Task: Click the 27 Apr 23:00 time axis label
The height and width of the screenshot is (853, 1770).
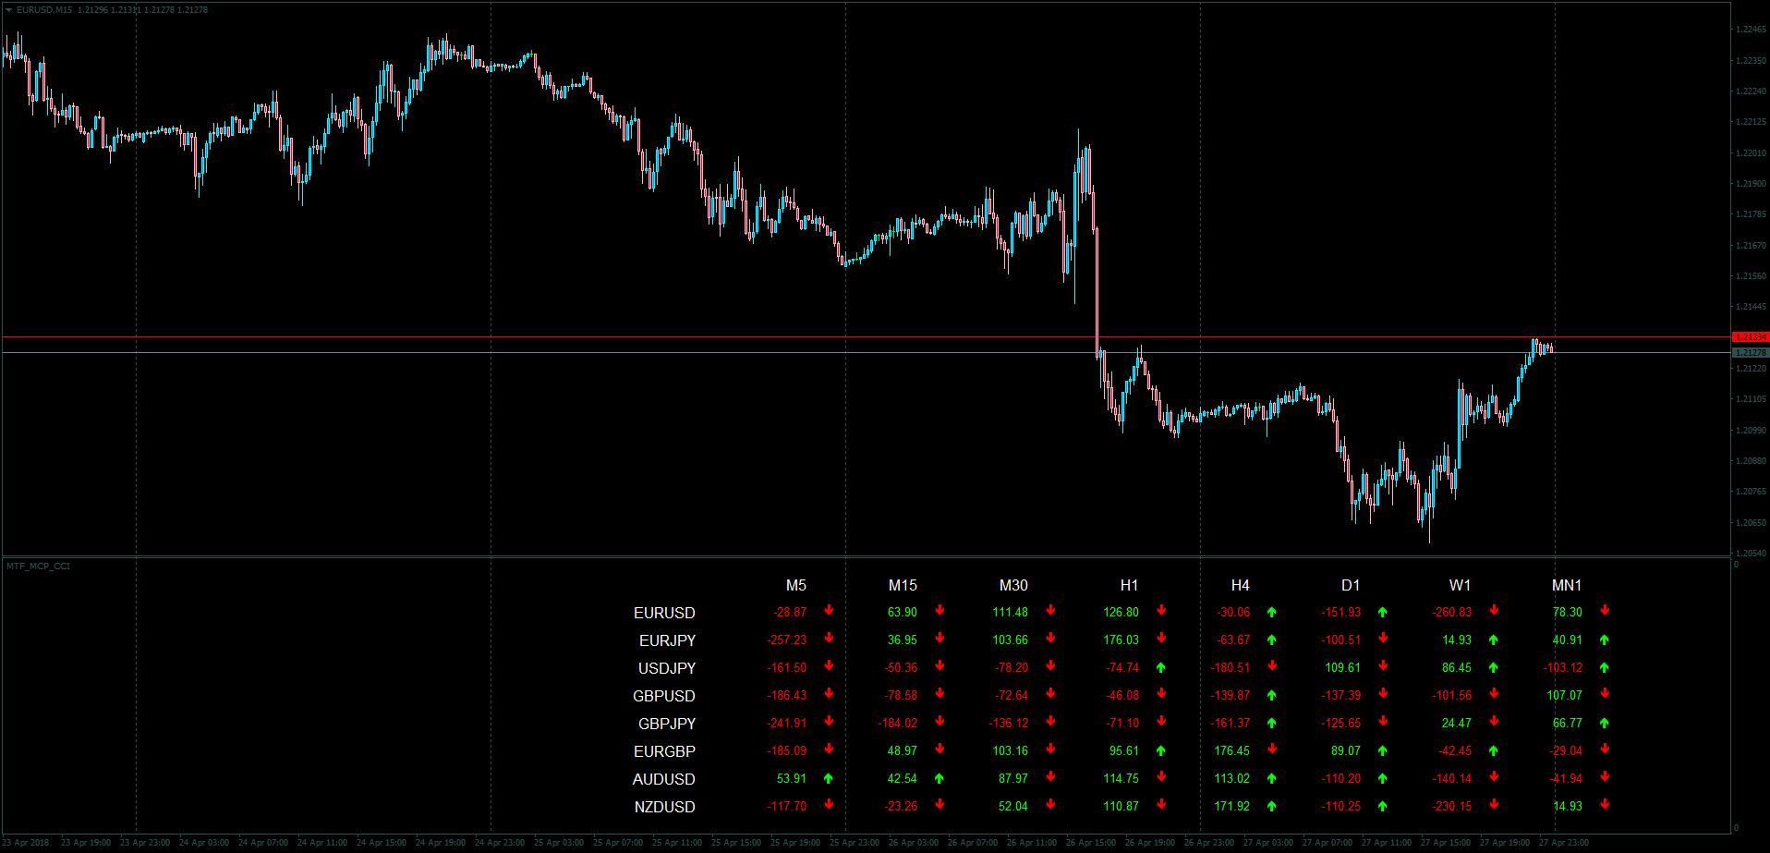Action: click(x=1564, y=842)
